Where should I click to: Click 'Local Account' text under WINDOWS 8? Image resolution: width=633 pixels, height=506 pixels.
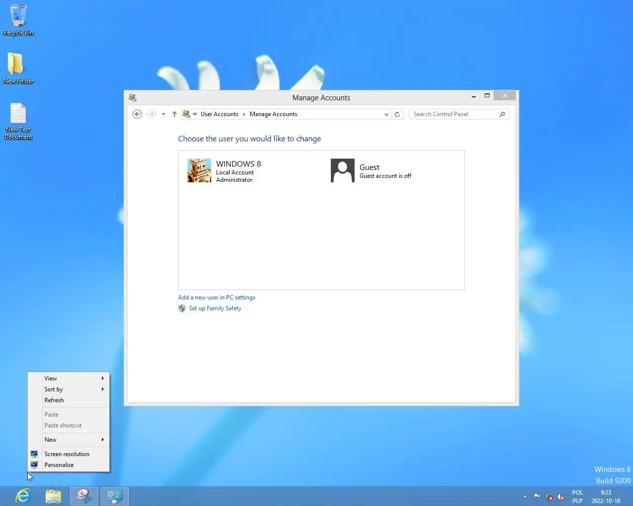[235, 172]
